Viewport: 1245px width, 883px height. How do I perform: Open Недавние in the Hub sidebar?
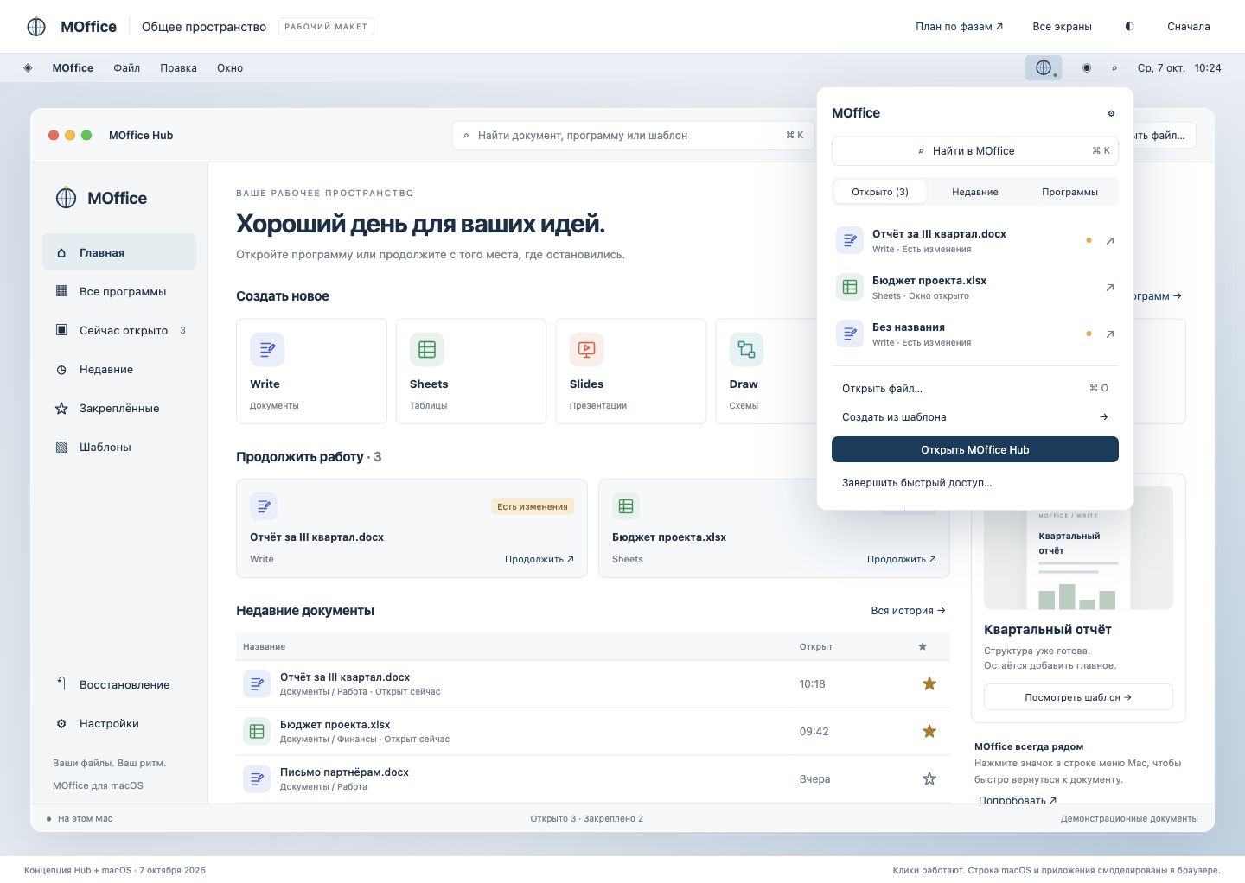[x=119, y=369]
